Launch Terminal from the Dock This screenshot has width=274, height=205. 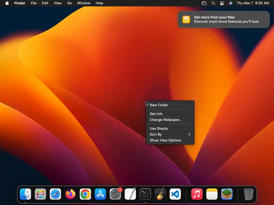[x=145, y=194]
